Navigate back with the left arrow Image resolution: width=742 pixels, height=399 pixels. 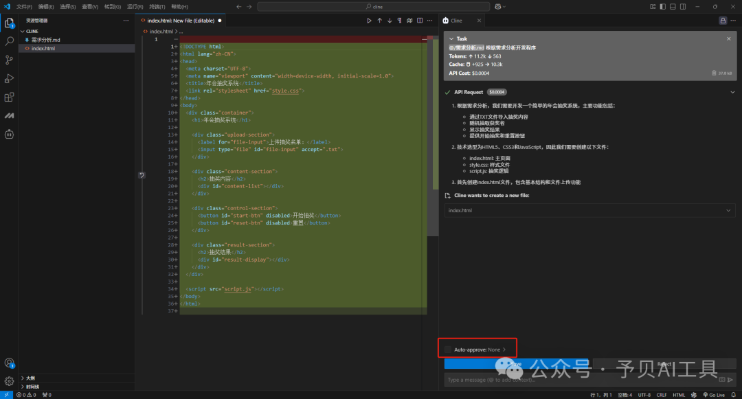[238, 7]
